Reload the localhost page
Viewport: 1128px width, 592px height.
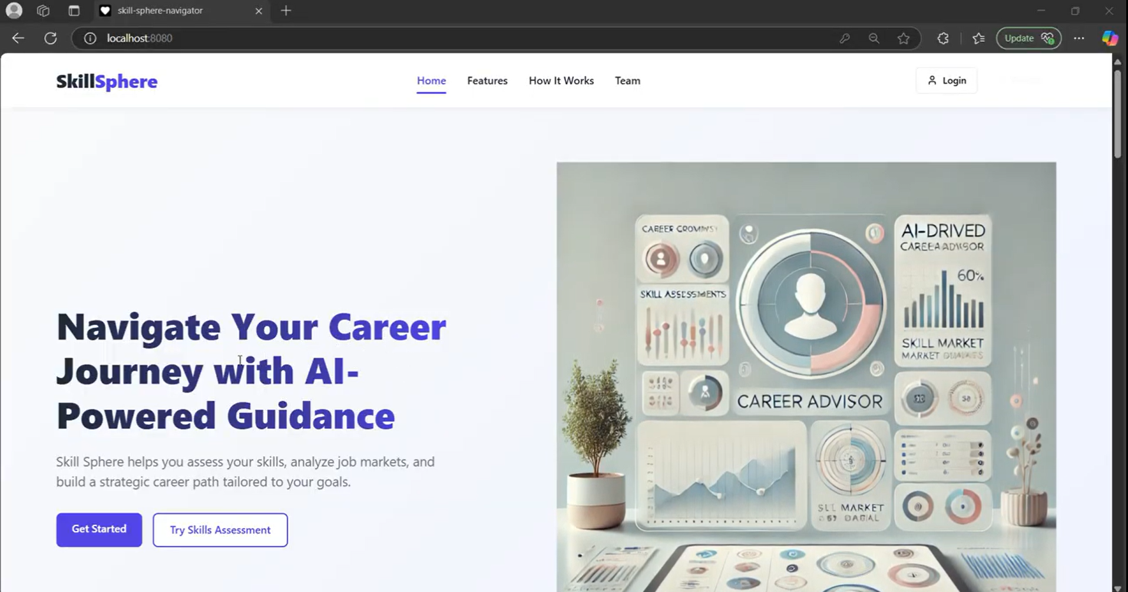[51, 38]
